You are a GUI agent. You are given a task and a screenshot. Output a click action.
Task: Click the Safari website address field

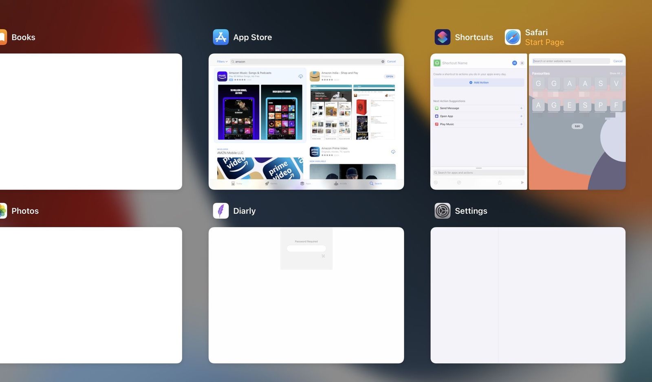tap(570, 61)
